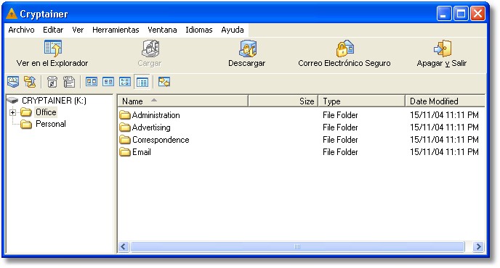The height and width of the screenshot is (268, 500).
Task: Click the Cryptainer title bar logo
Action: (12, 14)
